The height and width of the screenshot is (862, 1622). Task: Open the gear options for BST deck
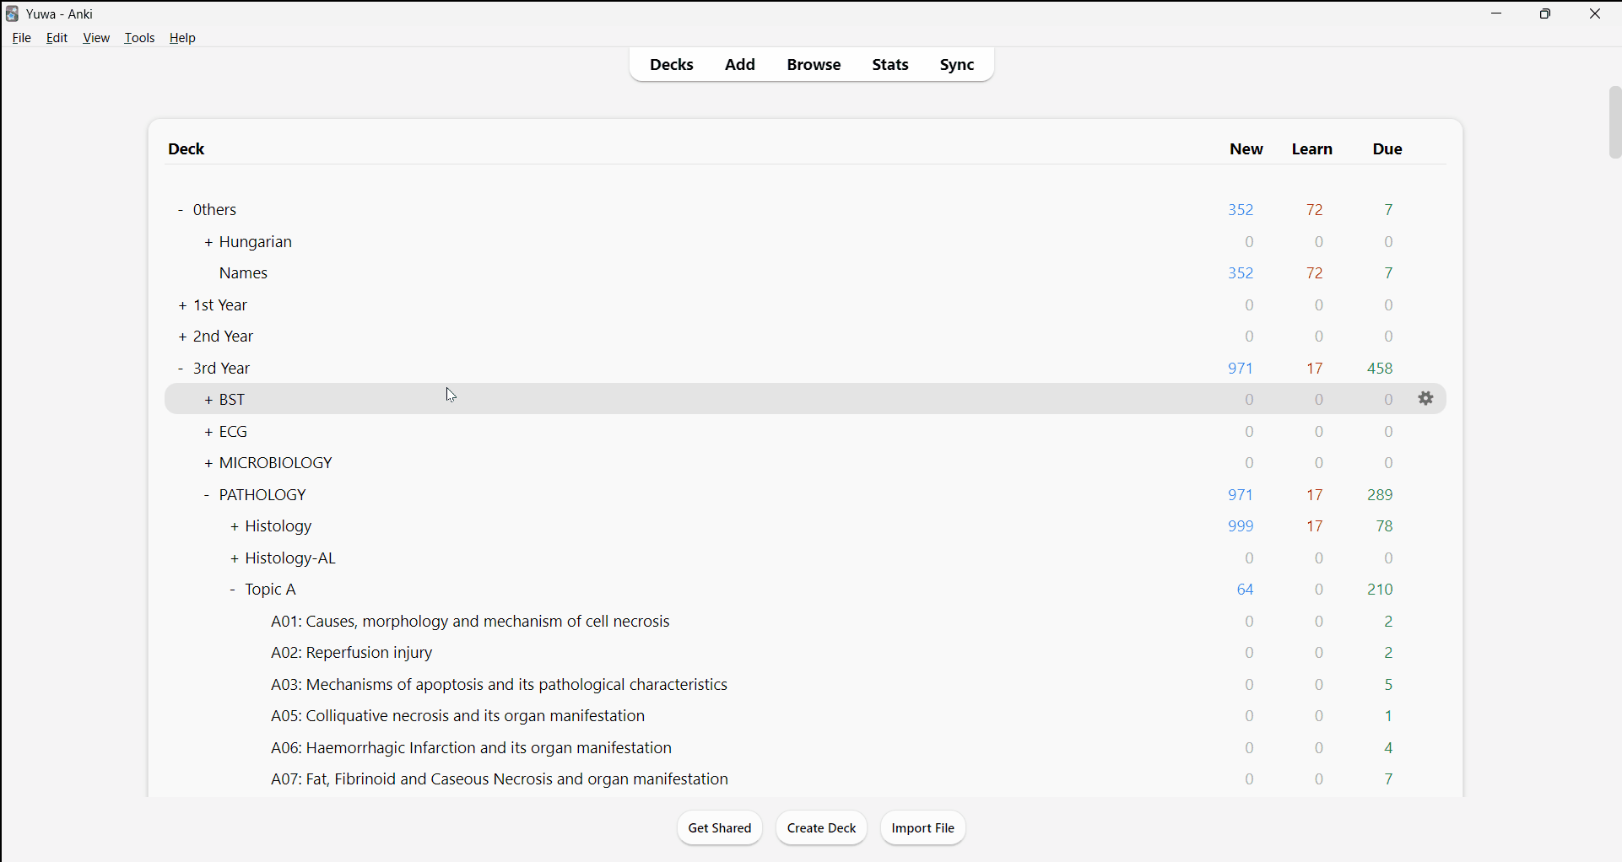tap(1426, 399)
